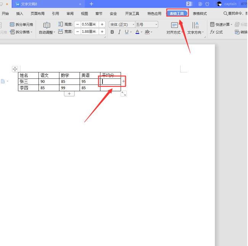Insert a formula with fx 公式
The height and width of the screenshot is (246, 248).
click(x=216, y=32)
